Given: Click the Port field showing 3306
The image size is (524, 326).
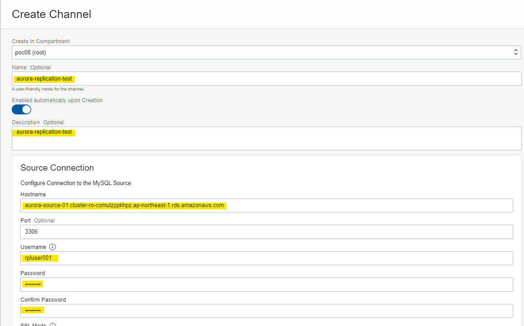Looking at the screenshot, I should pos(267,232).
